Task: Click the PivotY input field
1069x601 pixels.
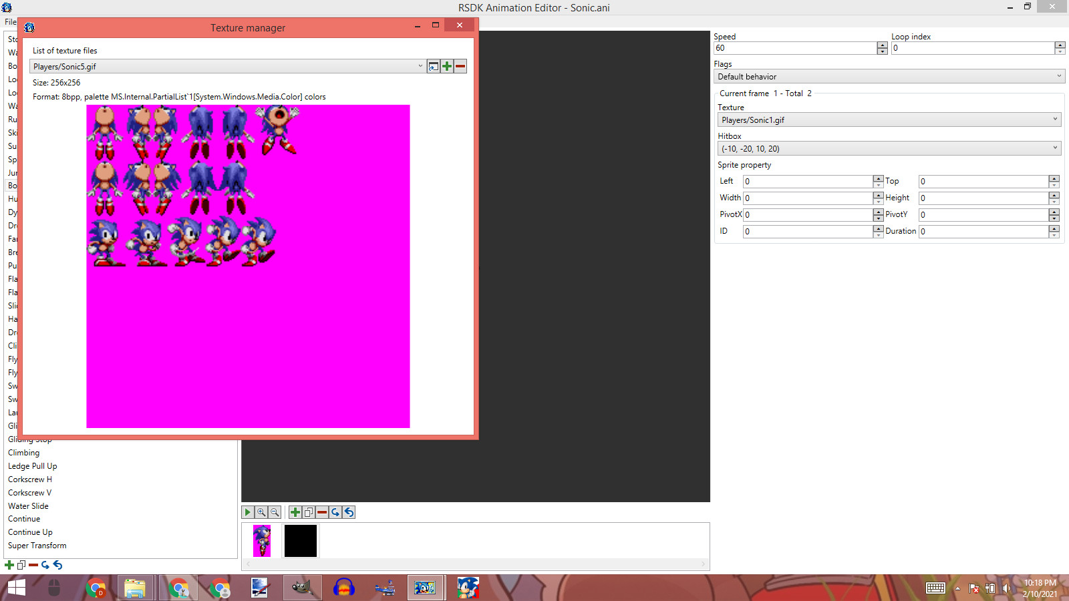Action: [x=983, y=215]
